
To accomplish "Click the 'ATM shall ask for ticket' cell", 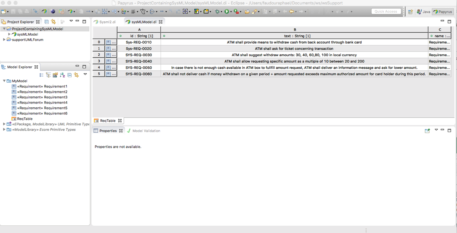I will point(294,49).
